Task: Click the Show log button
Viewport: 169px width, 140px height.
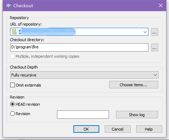Action: pos(137,114)
